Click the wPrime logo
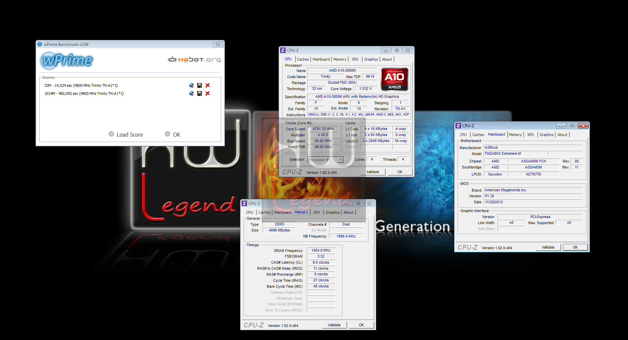The width and height of the screenshot is (628, 340). 66,61
